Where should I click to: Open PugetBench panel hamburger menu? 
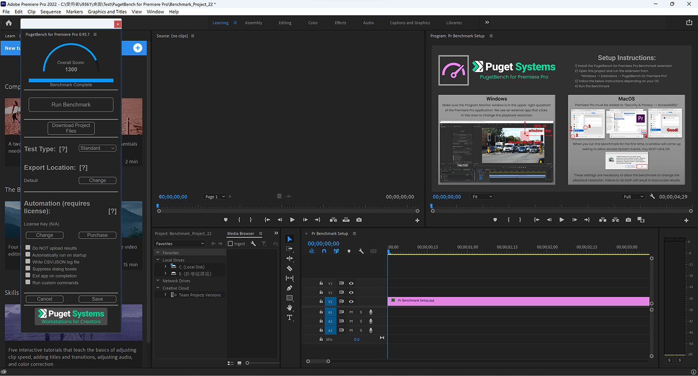pyautogui.click(x=95, y=34)
